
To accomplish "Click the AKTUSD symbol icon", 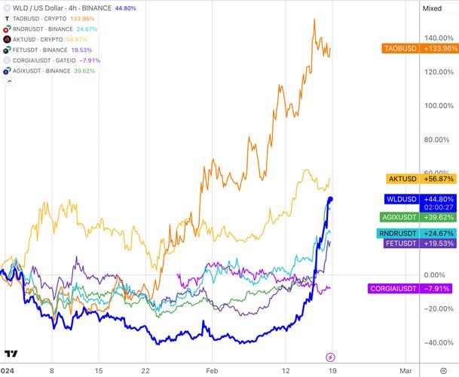I will 7,39.
